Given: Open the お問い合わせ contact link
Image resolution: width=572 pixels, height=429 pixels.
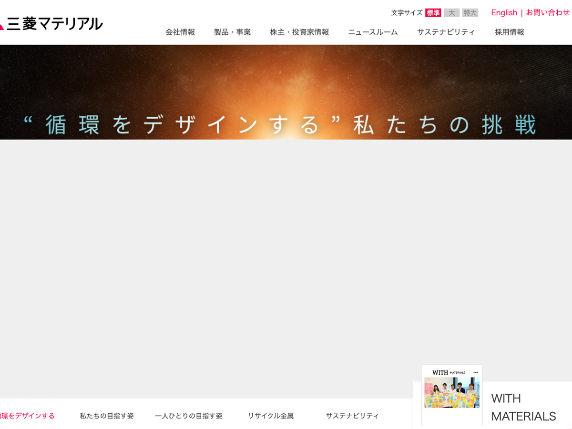Looking at the screenshot, I should click(x=548, y=13).
